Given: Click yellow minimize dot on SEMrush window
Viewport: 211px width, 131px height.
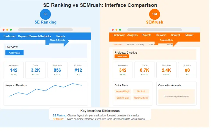Looking at the screenshot, I should pyautogui.click(x=116, y=30).
